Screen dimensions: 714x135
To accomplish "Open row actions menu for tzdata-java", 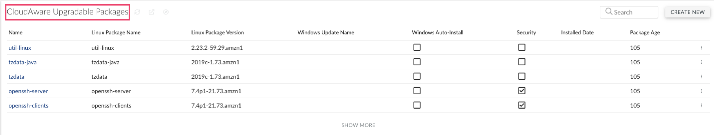I will pos(701,62).
